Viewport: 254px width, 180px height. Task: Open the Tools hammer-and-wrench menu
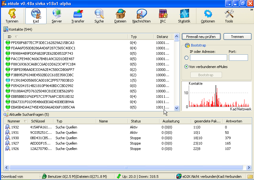[x=229, y=16]
